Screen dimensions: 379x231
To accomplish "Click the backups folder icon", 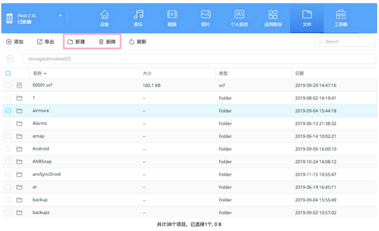I will pyautogui.click(x=19, y=212).
